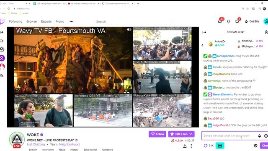This screenshot has height=151, width=268.
Task: Open the Gift a Sub dropdown
Action: tap(181, 134)
